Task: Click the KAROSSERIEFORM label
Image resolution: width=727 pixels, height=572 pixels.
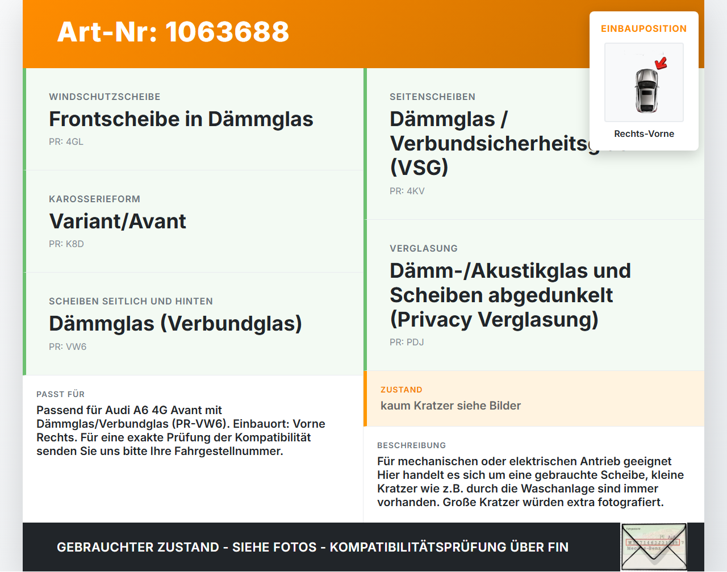Action: coord(94,199)
